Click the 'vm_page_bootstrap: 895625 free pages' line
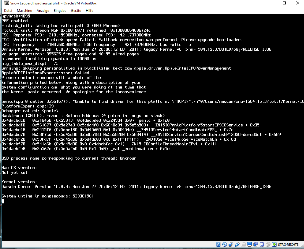Screen dimensions: 304x249 coord(70,54)
